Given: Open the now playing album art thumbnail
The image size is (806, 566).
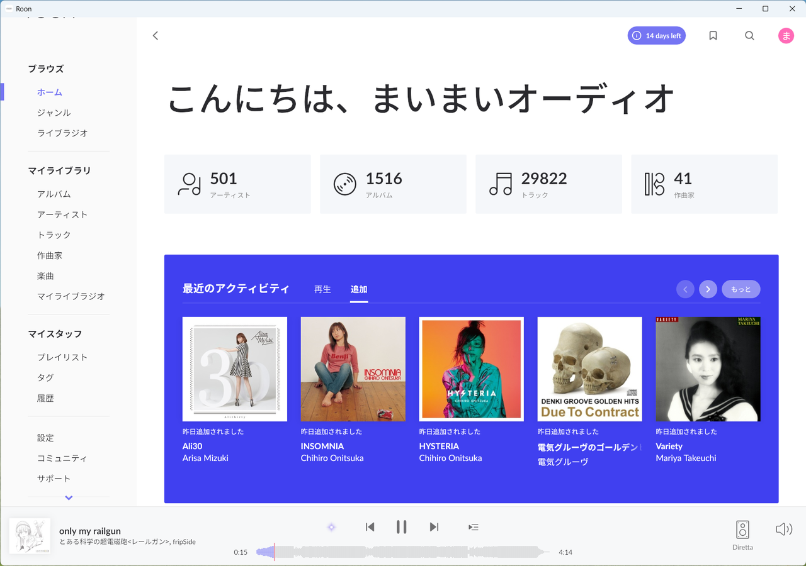Looking at the screenshot, I should 30,536.
